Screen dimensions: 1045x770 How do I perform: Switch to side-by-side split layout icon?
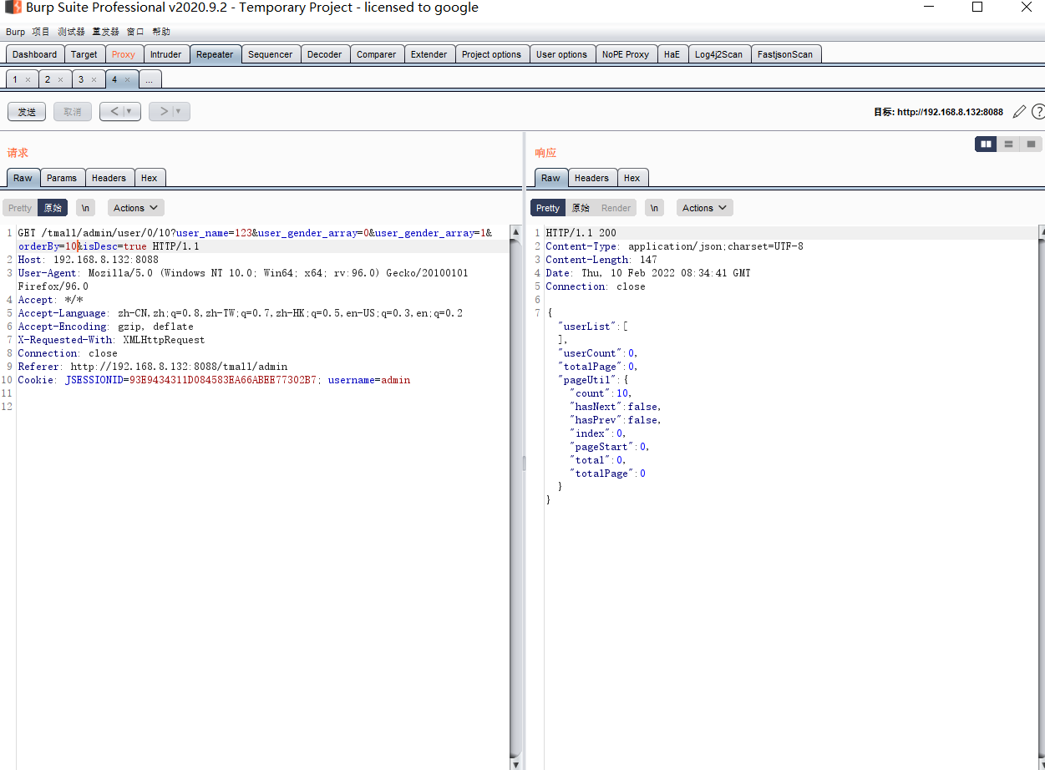(986, 144)
